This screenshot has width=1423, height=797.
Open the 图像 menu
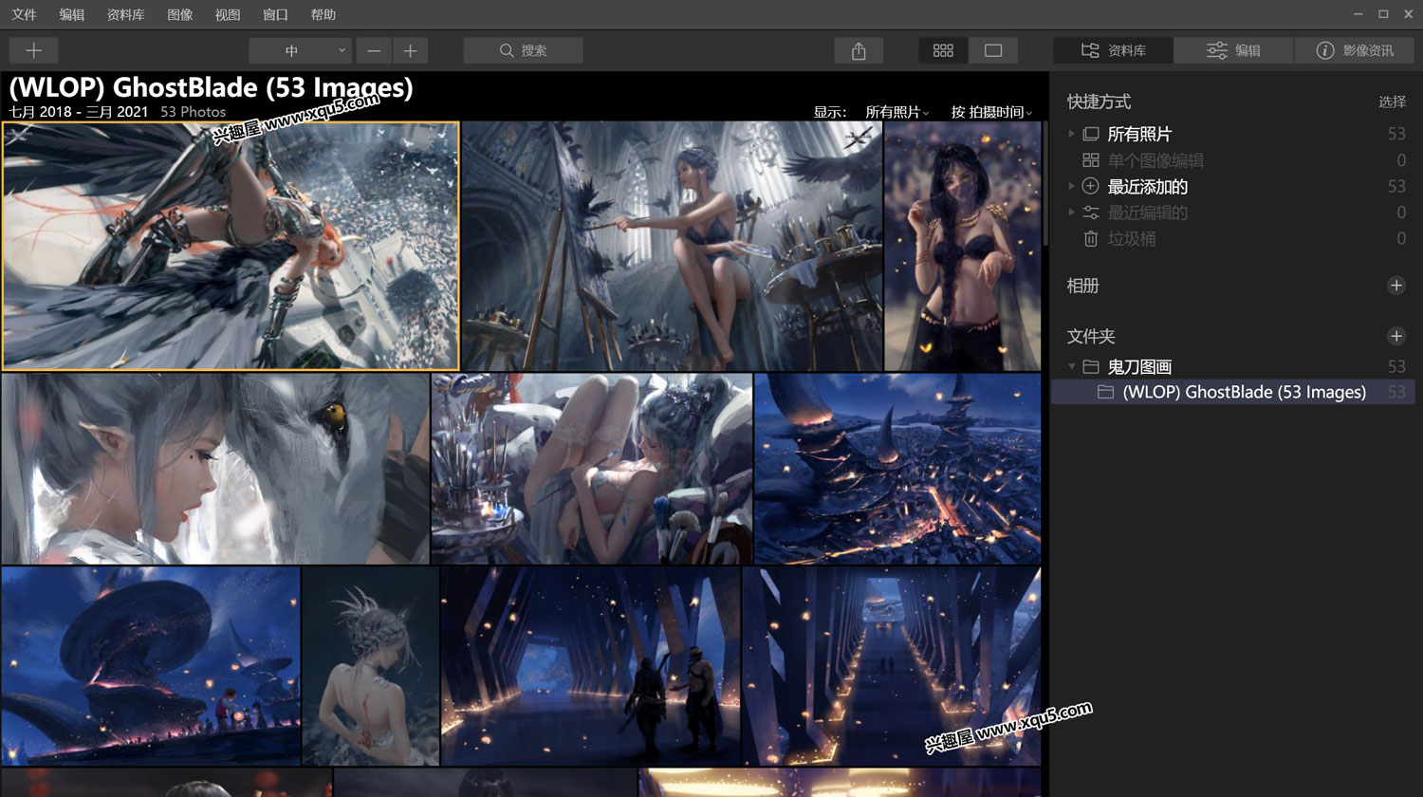point(179,14)
